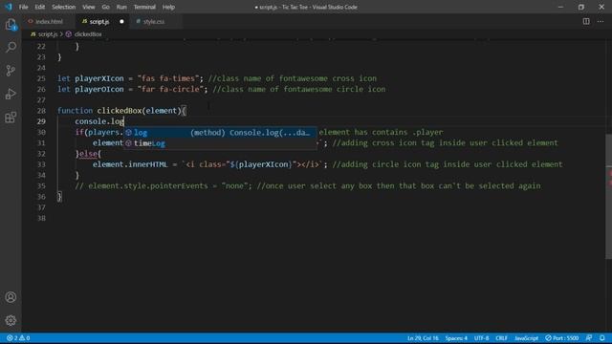Open the Help menu
The image size is (612, 344).
pos(168,7)
